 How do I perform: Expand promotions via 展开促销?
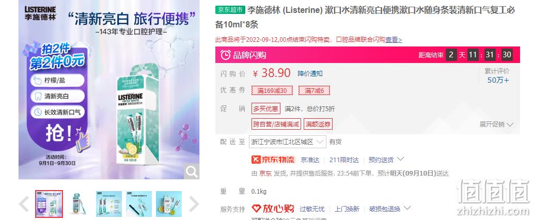click(x=496, y=124)
